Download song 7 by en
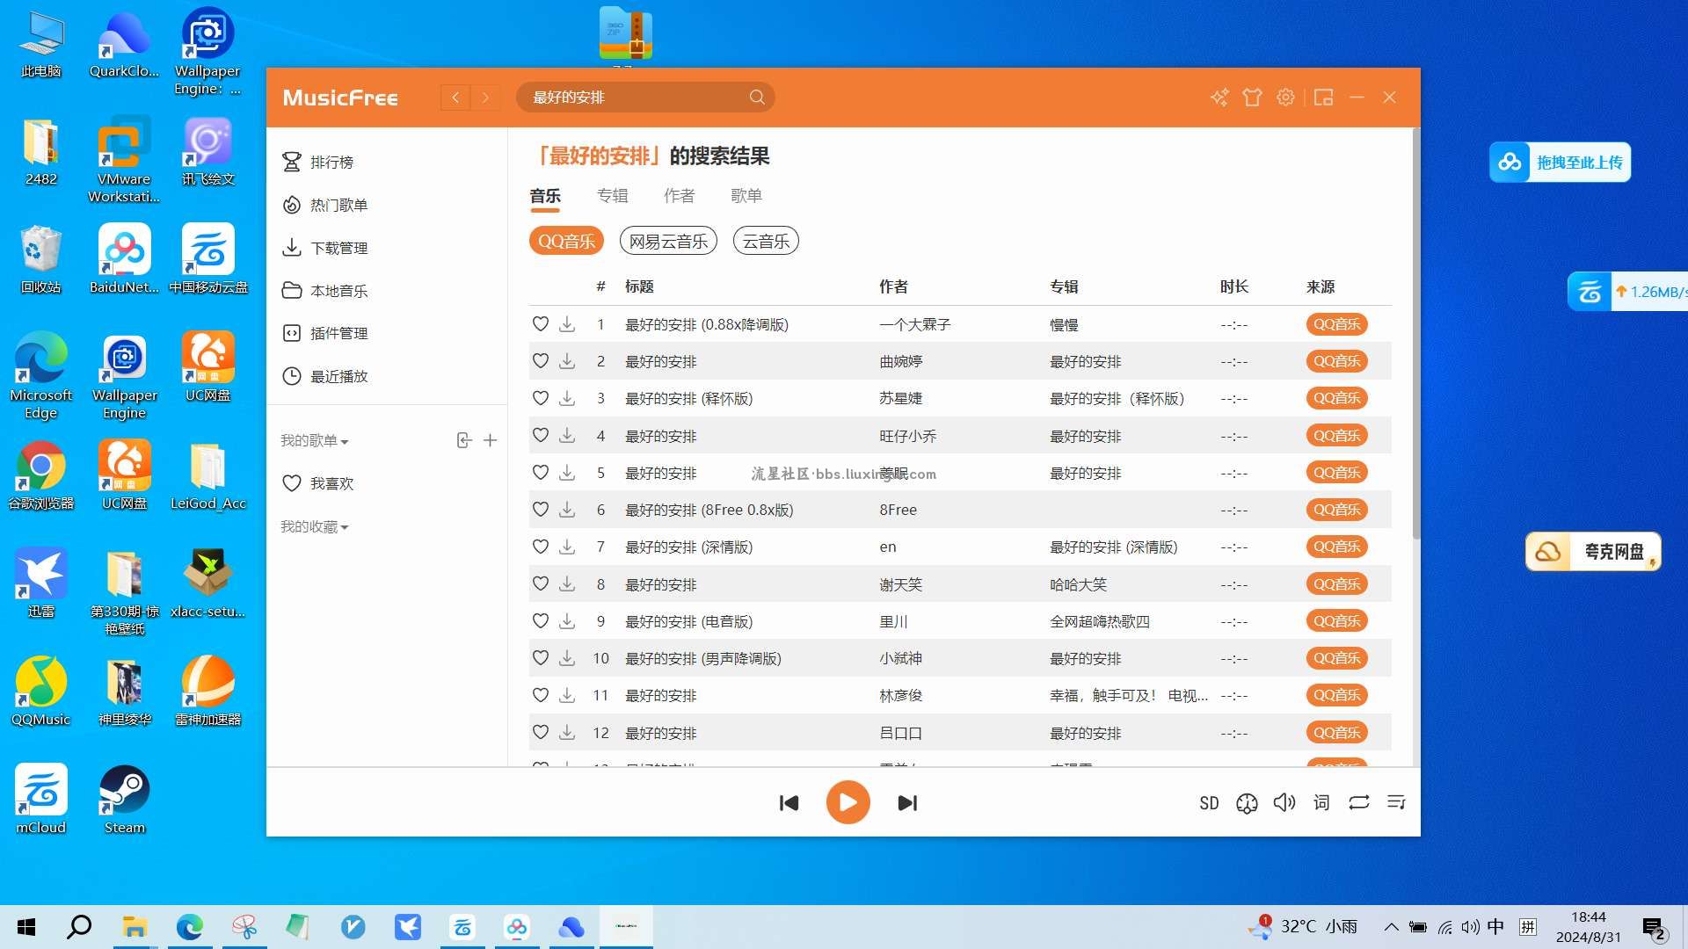This screenshot has height=949, width=1688. click(567, 547)
